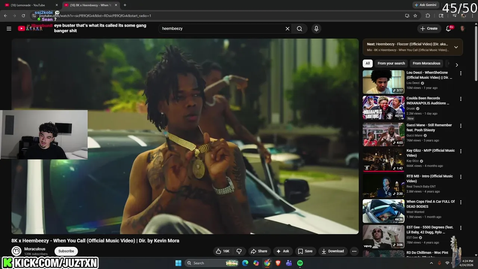Viewport: 478px width, 269px height.
Task: Select From Moraculous chip
Action: click(426, 63)
